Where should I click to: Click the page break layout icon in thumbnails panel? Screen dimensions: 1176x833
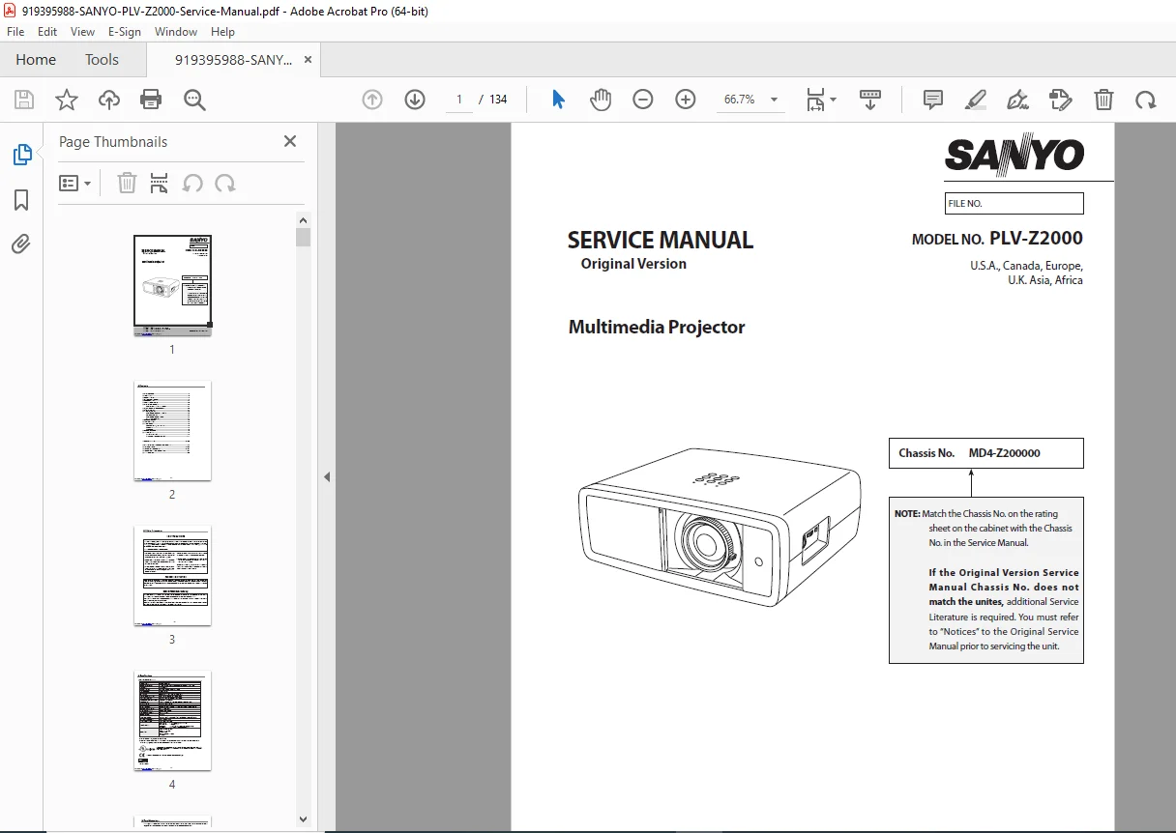click(160, 183)
